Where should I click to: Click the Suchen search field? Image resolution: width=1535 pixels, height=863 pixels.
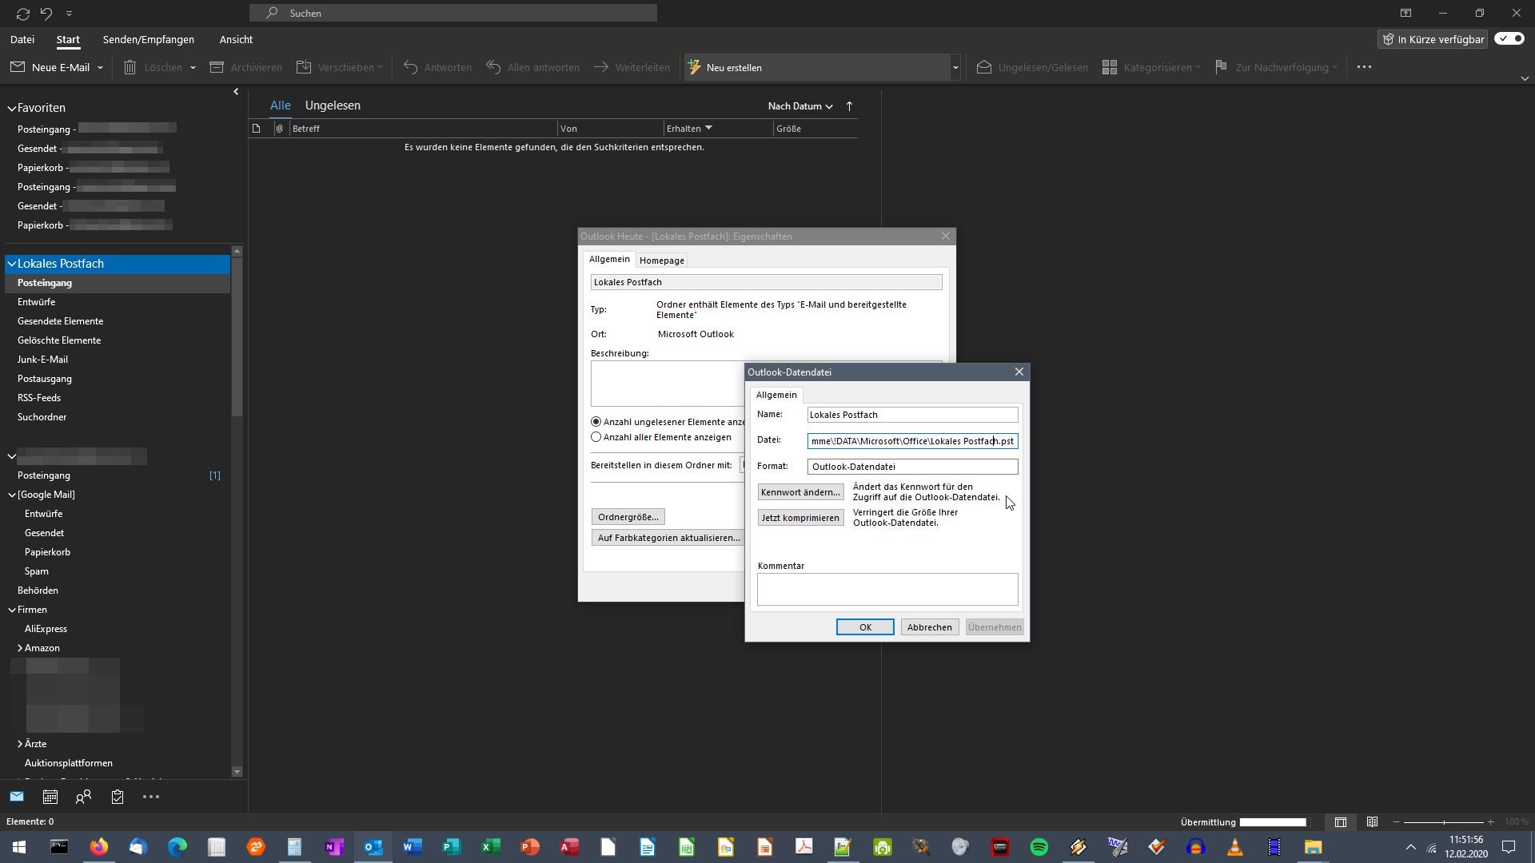(453, 13)
